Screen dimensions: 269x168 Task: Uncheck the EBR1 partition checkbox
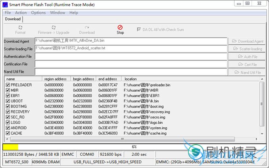tap(8, 96)
